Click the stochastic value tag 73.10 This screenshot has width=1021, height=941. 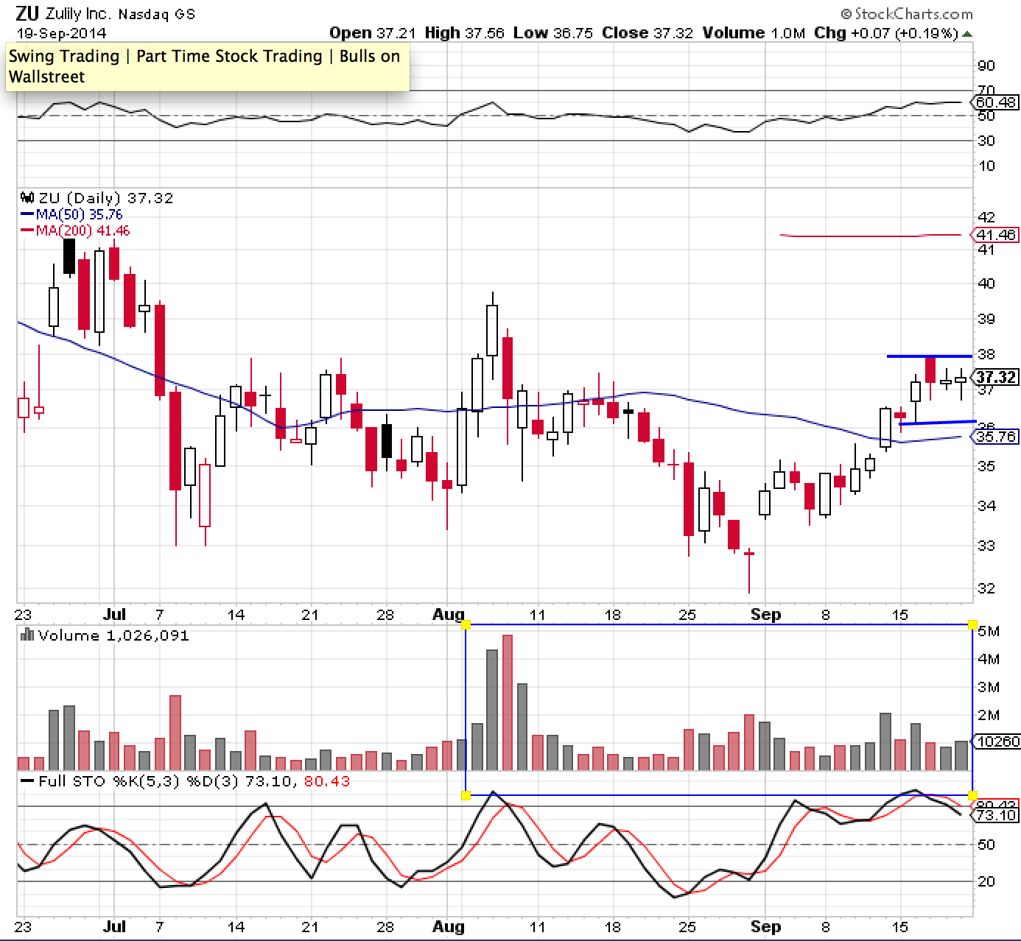coord(996,815)
